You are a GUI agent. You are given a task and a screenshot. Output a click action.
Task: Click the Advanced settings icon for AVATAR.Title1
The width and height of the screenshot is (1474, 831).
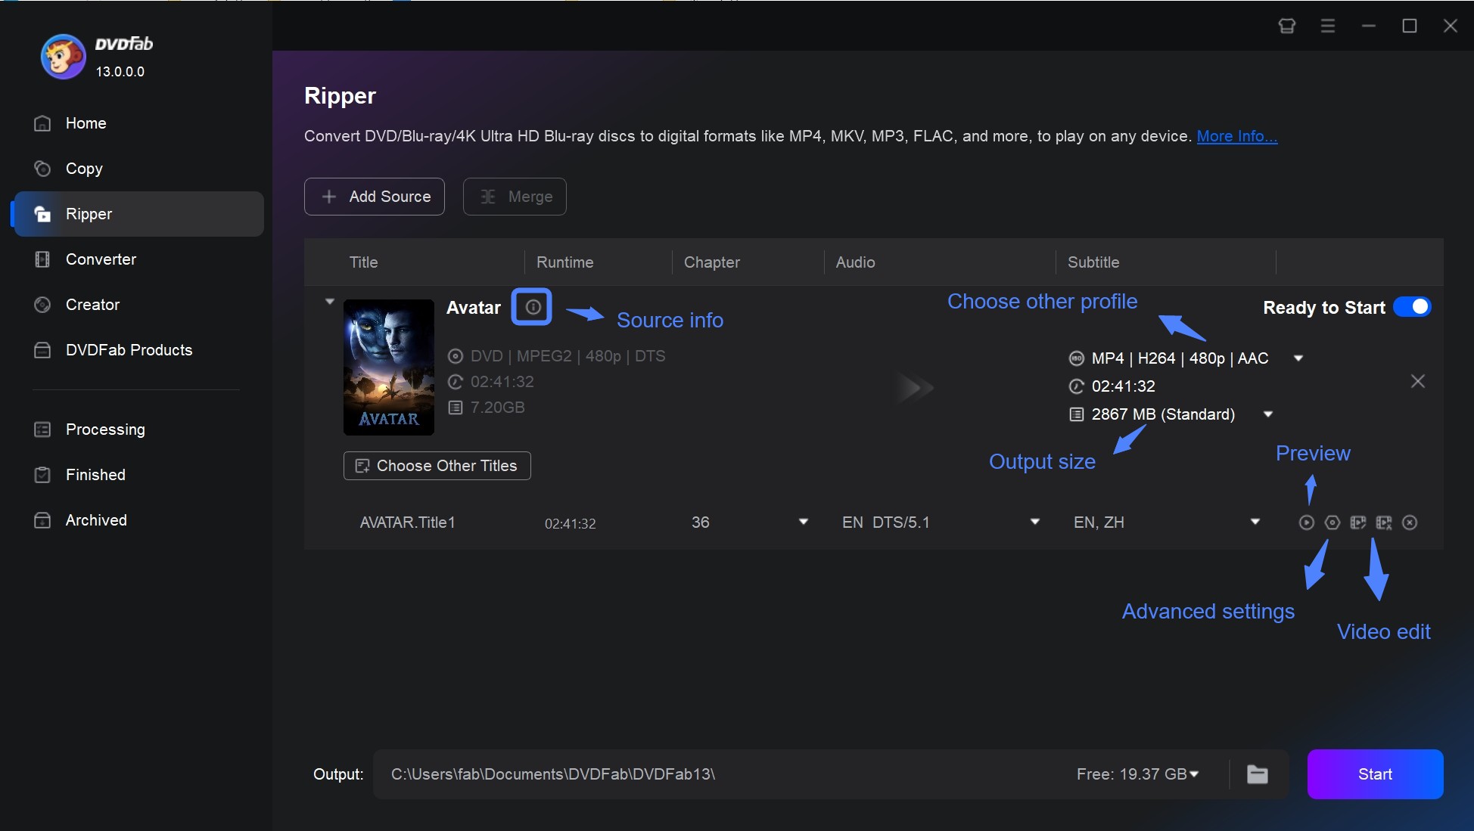click(1331, 522)
